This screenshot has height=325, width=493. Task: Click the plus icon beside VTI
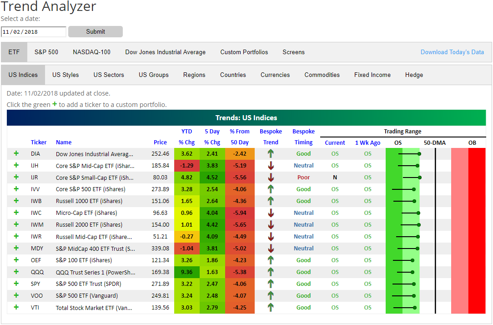[x=16, y=307]
